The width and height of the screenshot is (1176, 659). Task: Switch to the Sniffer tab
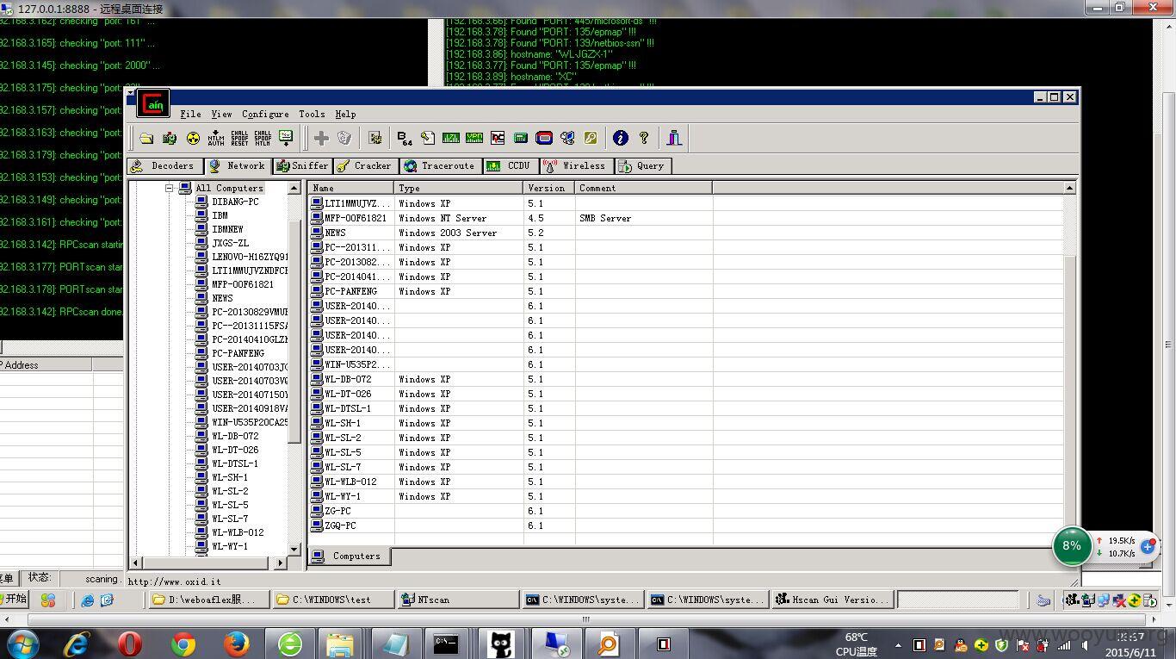pos(302,166)
